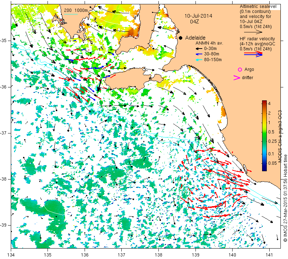Click the colorbar tick label 0.05
288x259 pixels.
pos(273,163)
